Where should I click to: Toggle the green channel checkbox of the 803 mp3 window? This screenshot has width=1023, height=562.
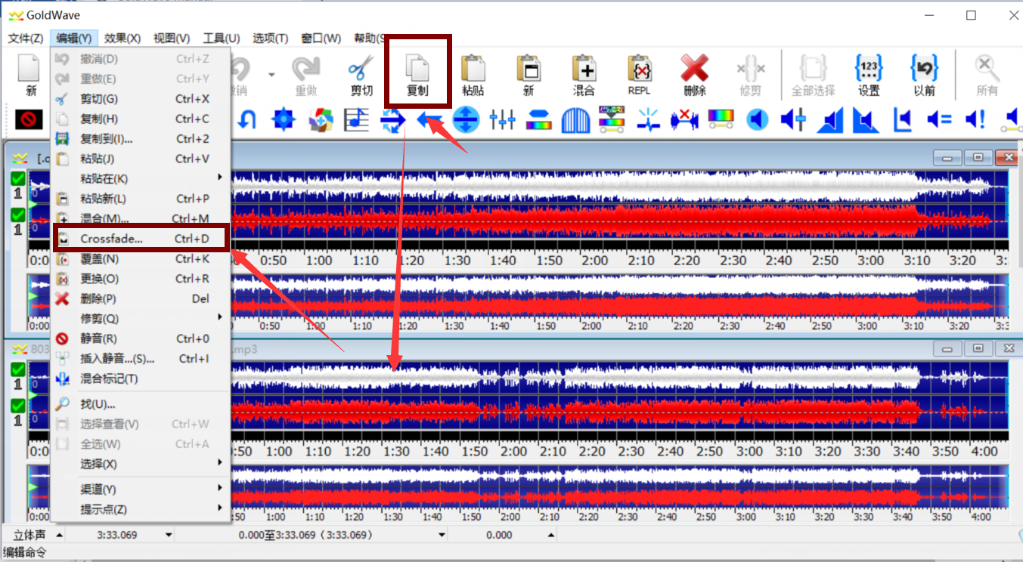pos(17,370)
